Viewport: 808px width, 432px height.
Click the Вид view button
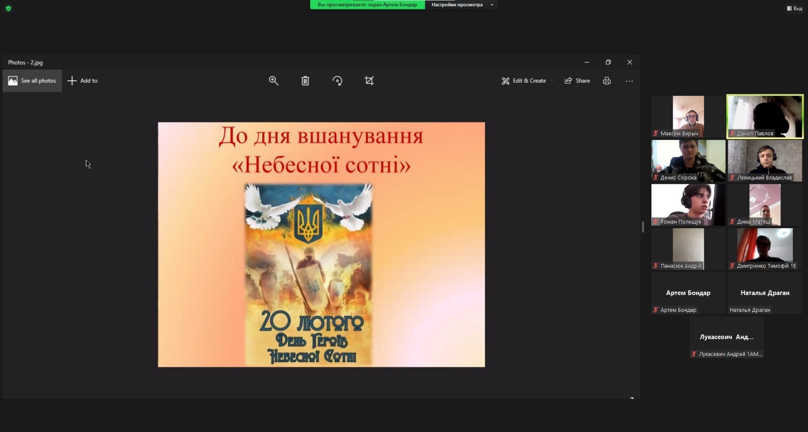click(794, 8)
